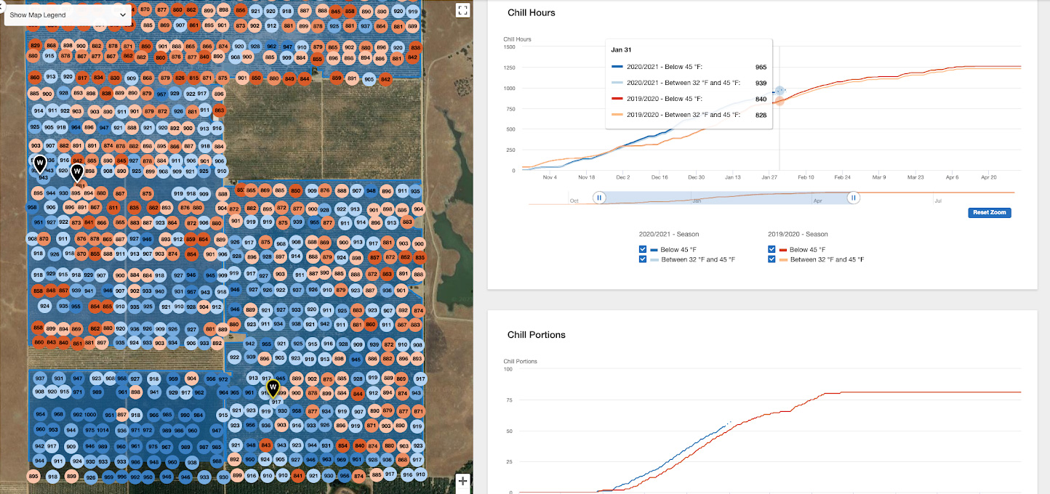The image size is (1050, 494).
Task: Expand the map to fullscreen view
Action: pos(463,10)
